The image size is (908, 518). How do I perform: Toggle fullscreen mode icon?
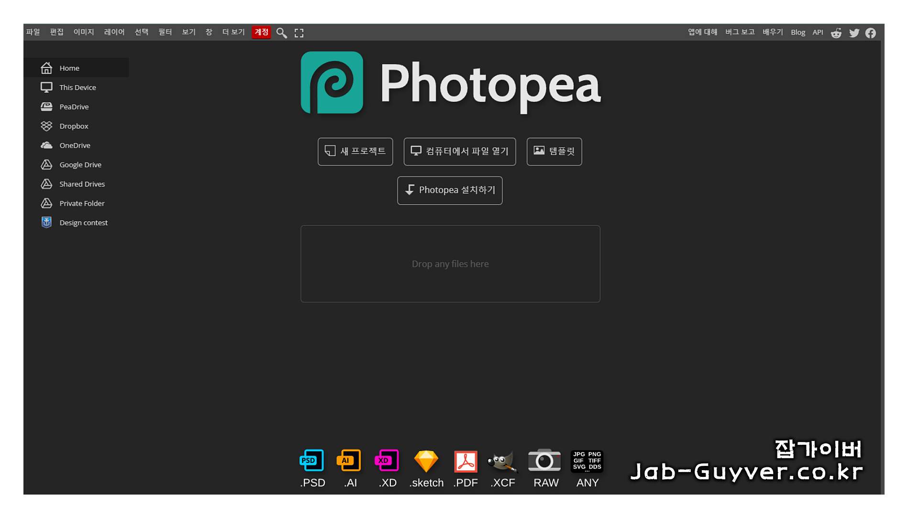[x=299, y=33]
